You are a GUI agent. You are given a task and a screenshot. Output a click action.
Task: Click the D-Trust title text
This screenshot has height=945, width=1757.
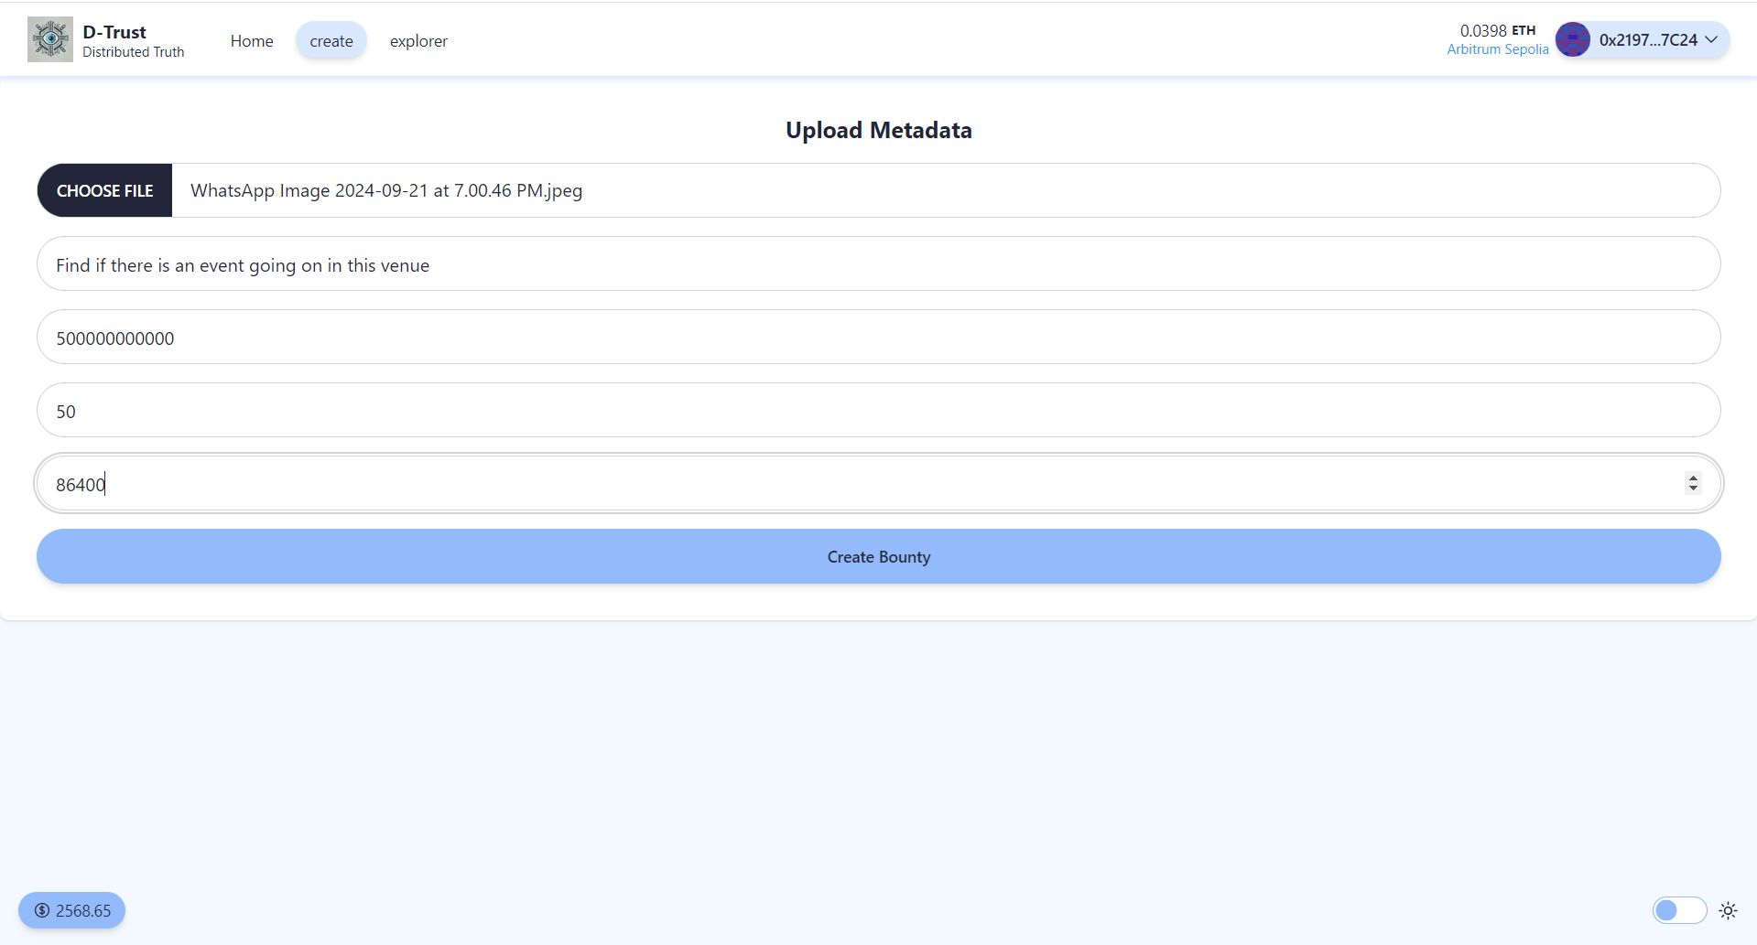click(114, 32)
